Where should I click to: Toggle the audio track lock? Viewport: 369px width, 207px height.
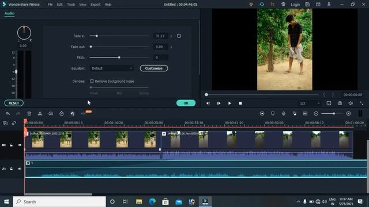[12, 168]
